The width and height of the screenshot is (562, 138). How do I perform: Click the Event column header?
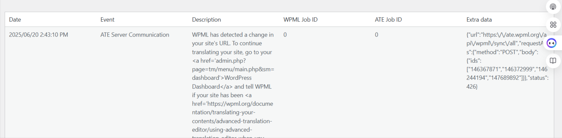107,20
